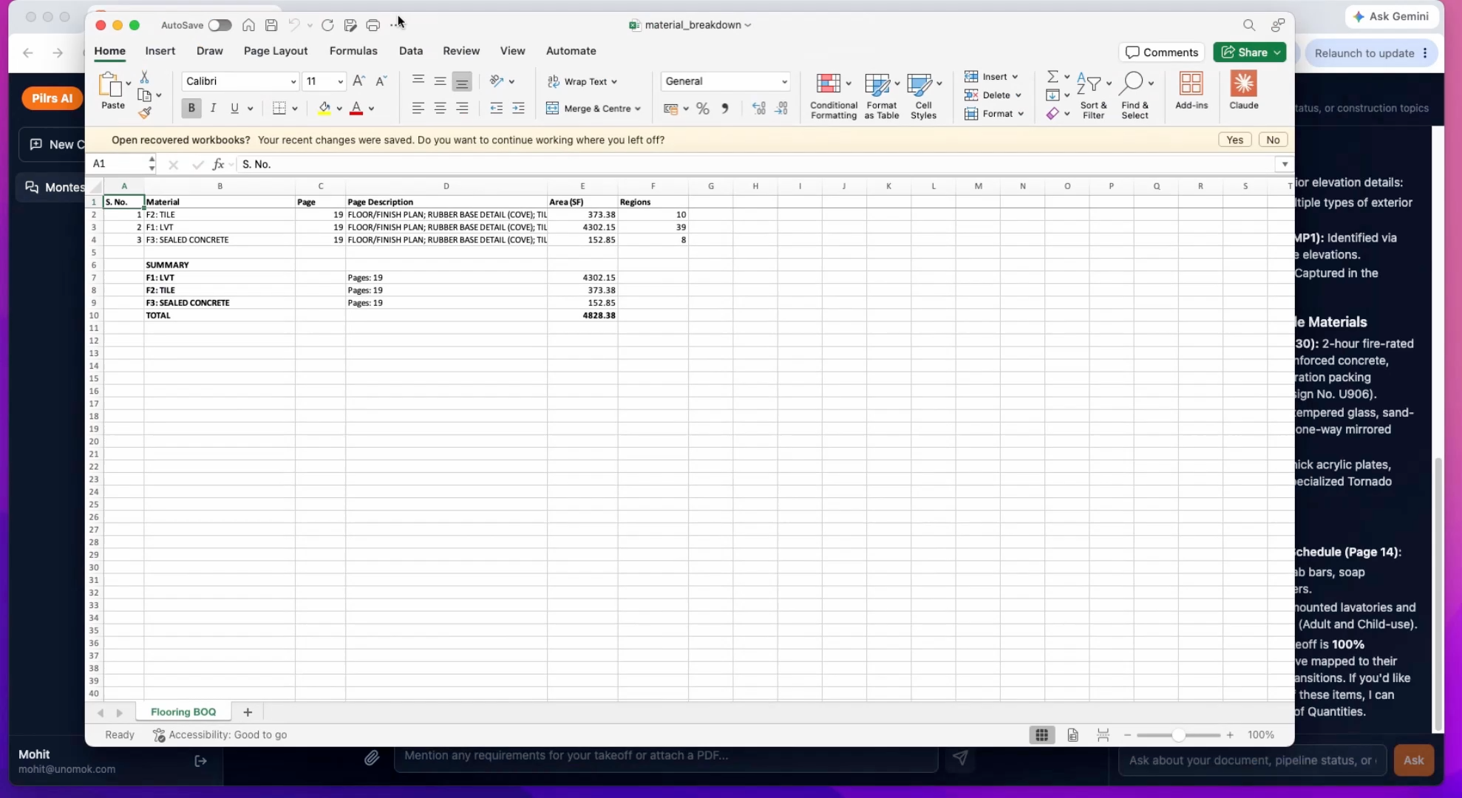Open the font size dropdown
Screen dimensions: 1462x798
[x=340, y=82]
